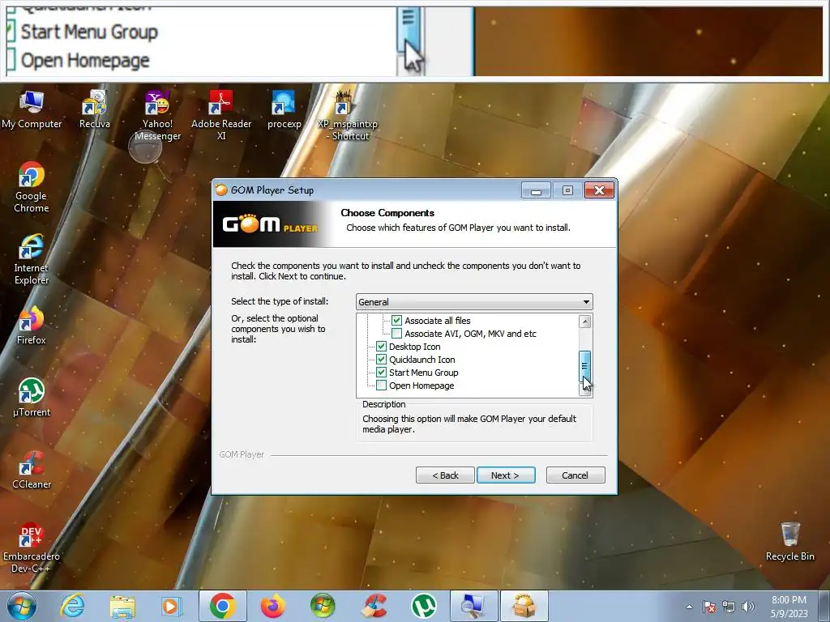
Task: Open XP_mspaintxp shortcut on desktop
Action: click(x=348, y=115)
